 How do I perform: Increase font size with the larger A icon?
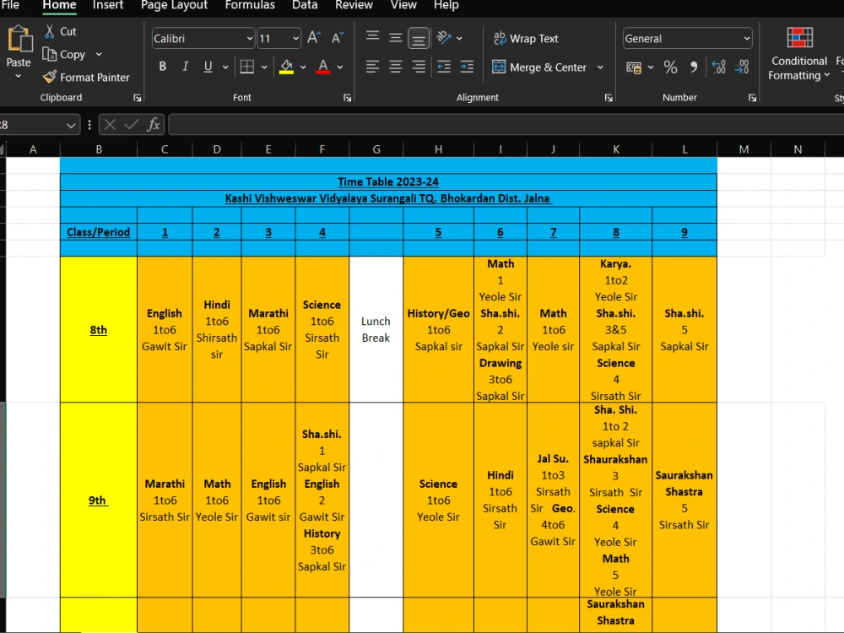point(314,38)
